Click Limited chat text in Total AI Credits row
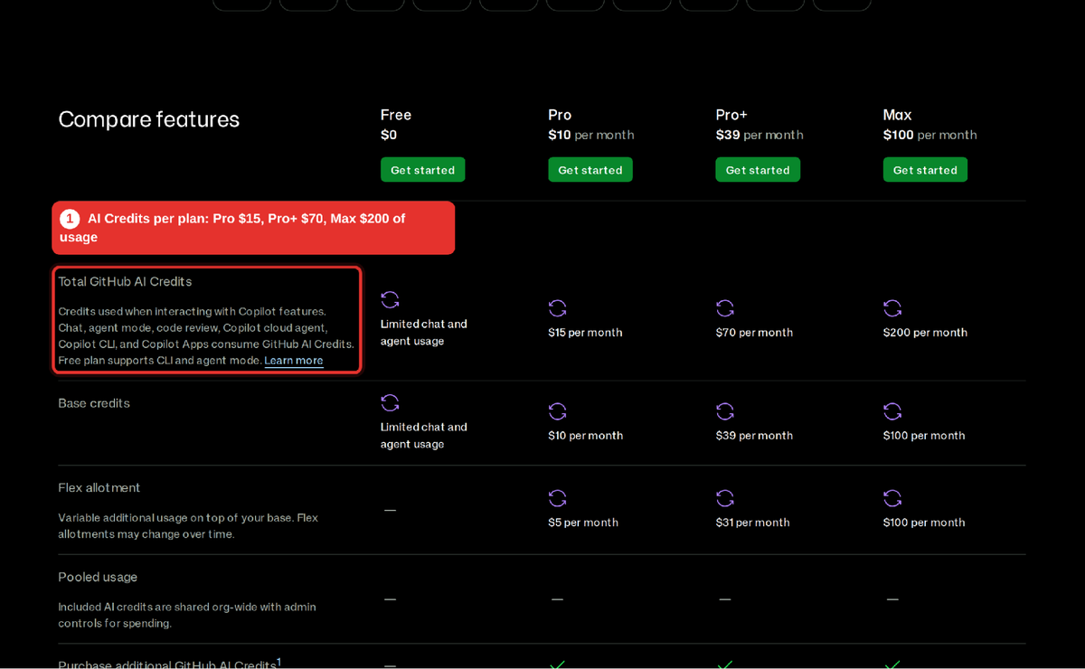The height and width of the screenshot is (669, 1085). click(x=424, y=332)
